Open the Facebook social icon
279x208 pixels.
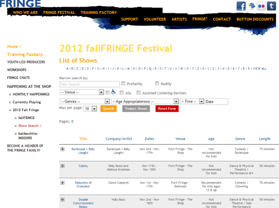(x=241, y=6)
